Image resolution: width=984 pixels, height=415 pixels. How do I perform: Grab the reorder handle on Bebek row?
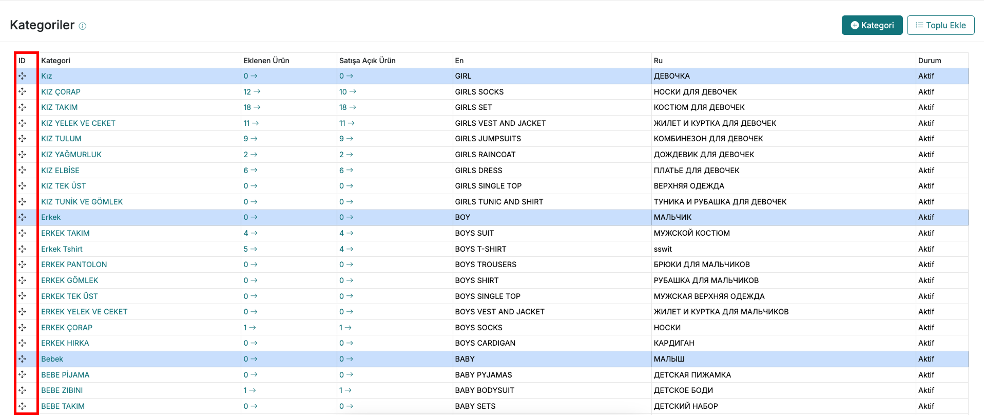(x=23, y=359)
